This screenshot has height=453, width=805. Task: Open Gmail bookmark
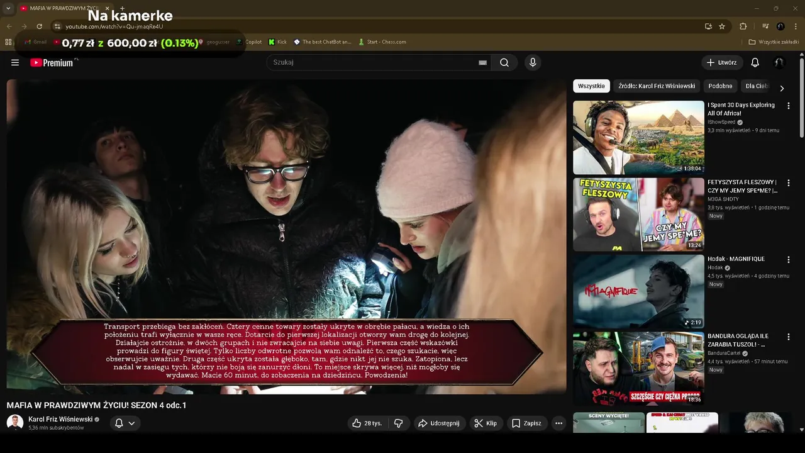pos(35,42)
